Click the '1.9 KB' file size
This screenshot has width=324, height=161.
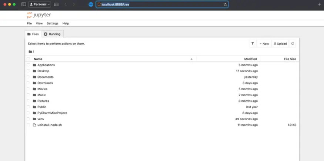292,125
